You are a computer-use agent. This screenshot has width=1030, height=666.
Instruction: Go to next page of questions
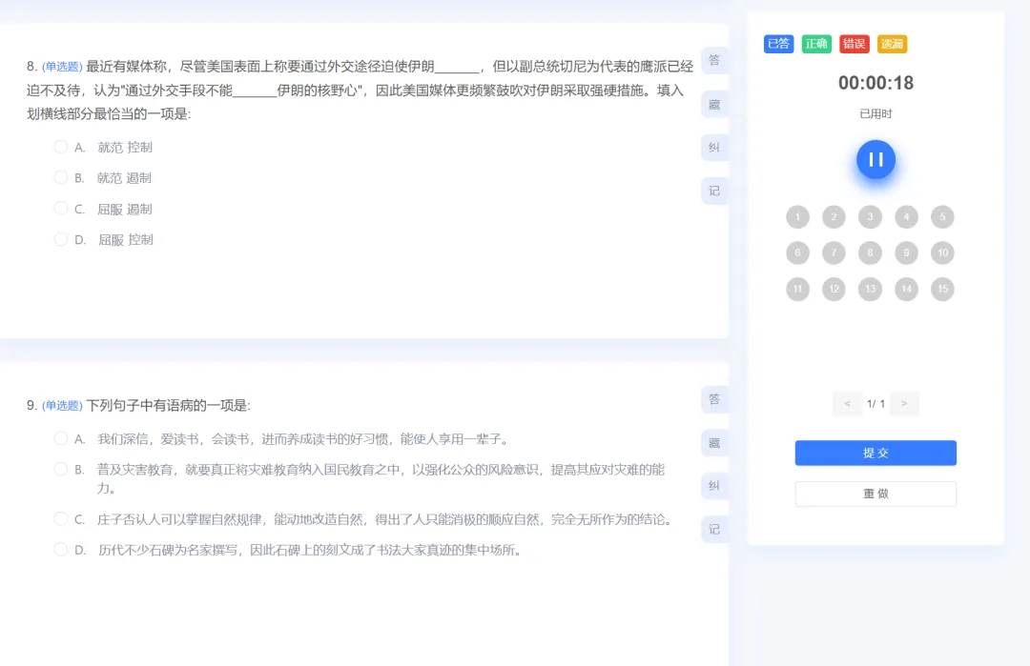click(904, 404)
